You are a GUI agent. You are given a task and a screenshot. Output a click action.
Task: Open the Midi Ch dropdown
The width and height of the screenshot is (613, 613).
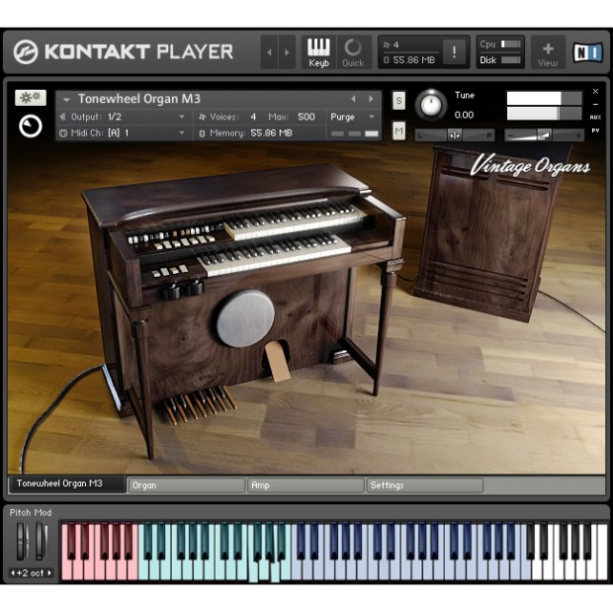click(x=124, y=132)
